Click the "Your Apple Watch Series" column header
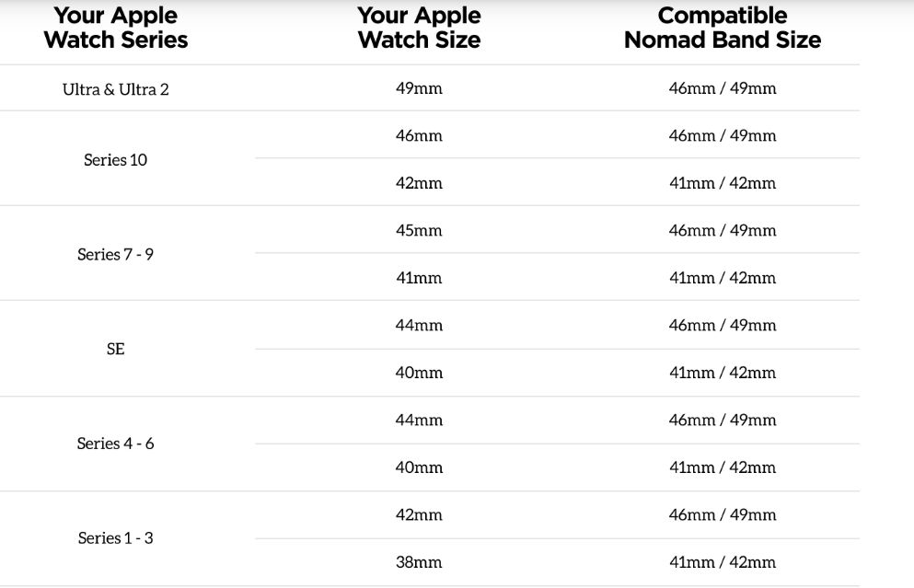This screenshot has height=588, width=914. pos(116,28)
